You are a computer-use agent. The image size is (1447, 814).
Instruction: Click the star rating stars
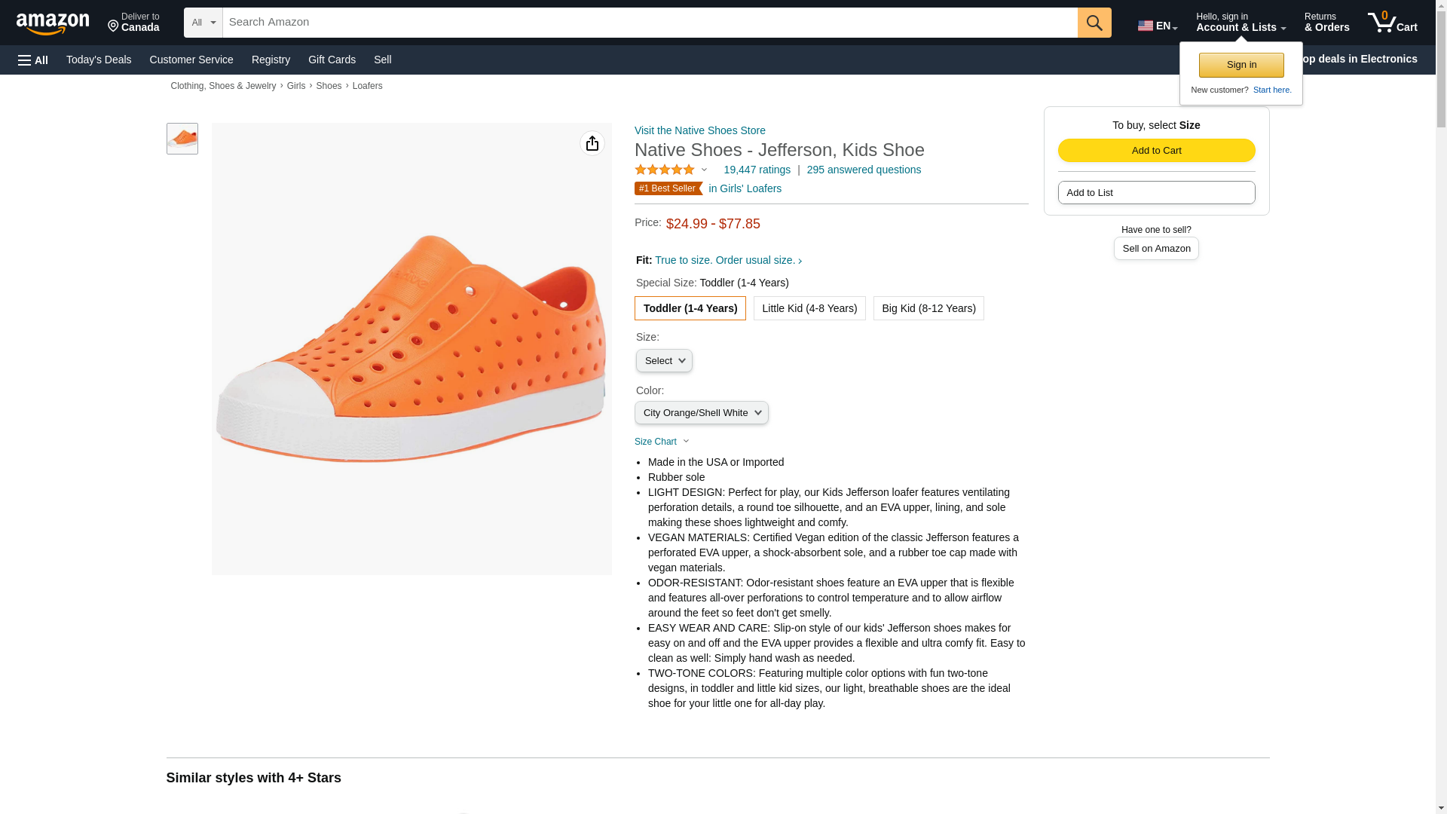[665, 170]
